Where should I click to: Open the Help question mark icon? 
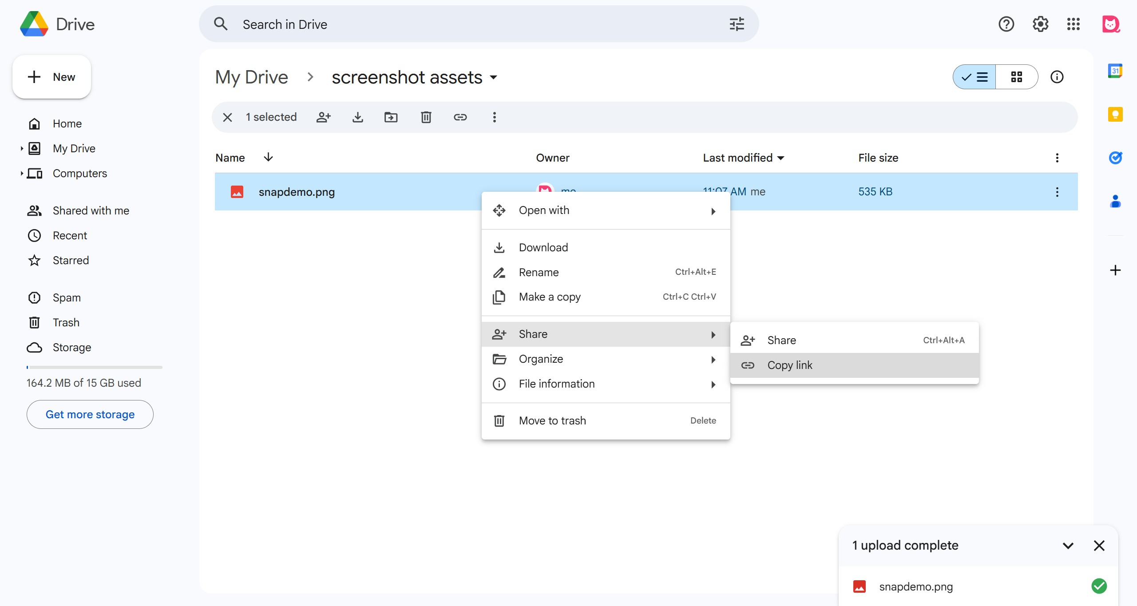click(1006, 24)
